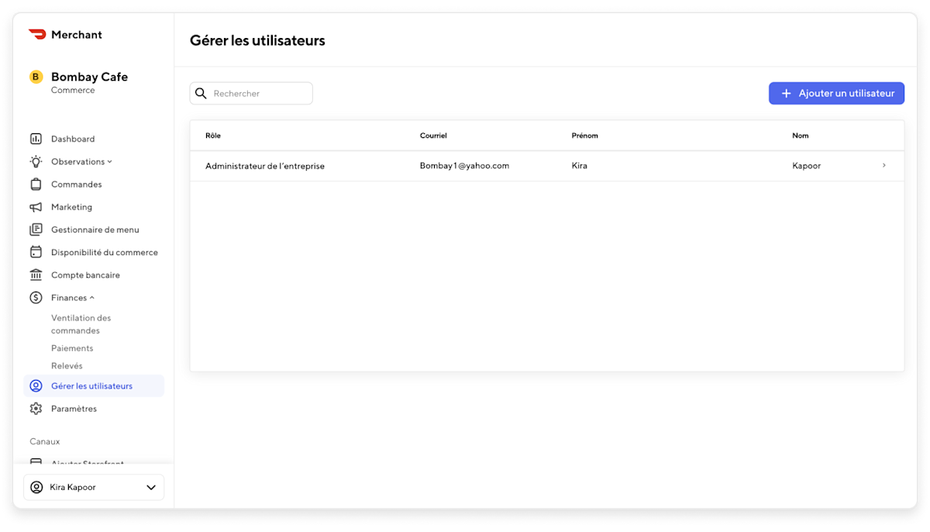
Task: Open Relevés under Finances
Action: tap(67, 366)
